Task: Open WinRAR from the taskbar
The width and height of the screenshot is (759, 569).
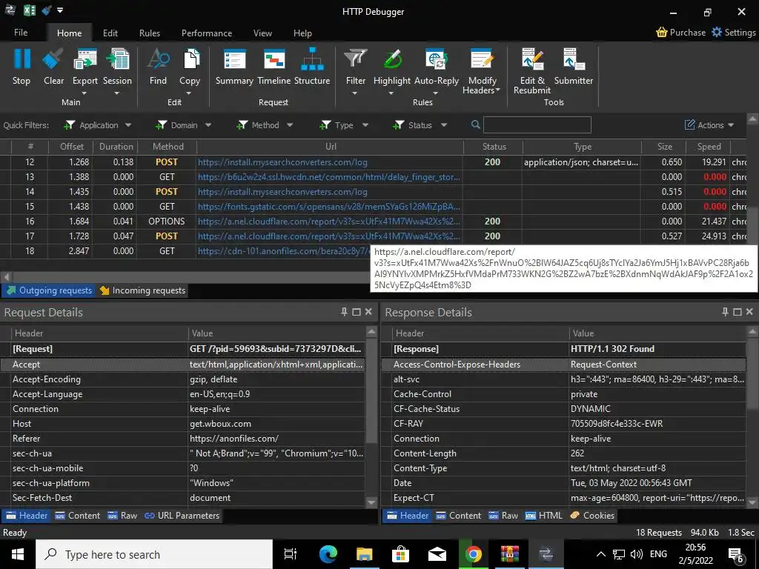Action: 510,554
